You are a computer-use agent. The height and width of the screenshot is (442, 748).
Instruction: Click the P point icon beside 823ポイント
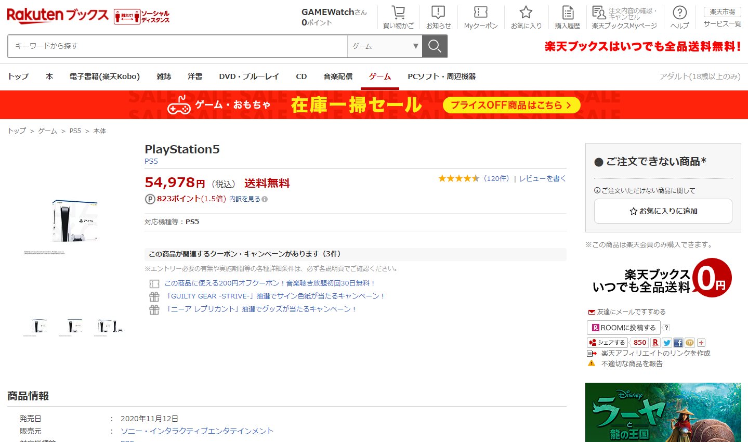click(150, 199)
